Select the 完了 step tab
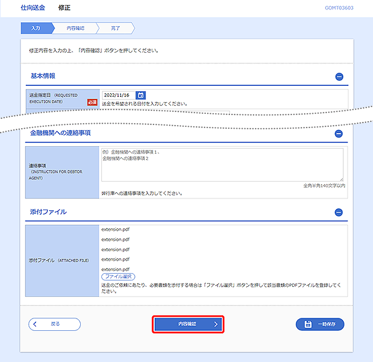This screenshot has width=373, height=362. pyautogui.click(x=116, y=29)
